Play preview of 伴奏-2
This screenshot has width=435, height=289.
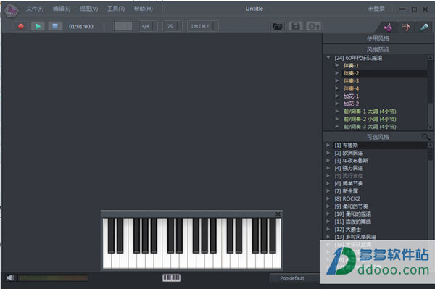[x=337, y=73]
